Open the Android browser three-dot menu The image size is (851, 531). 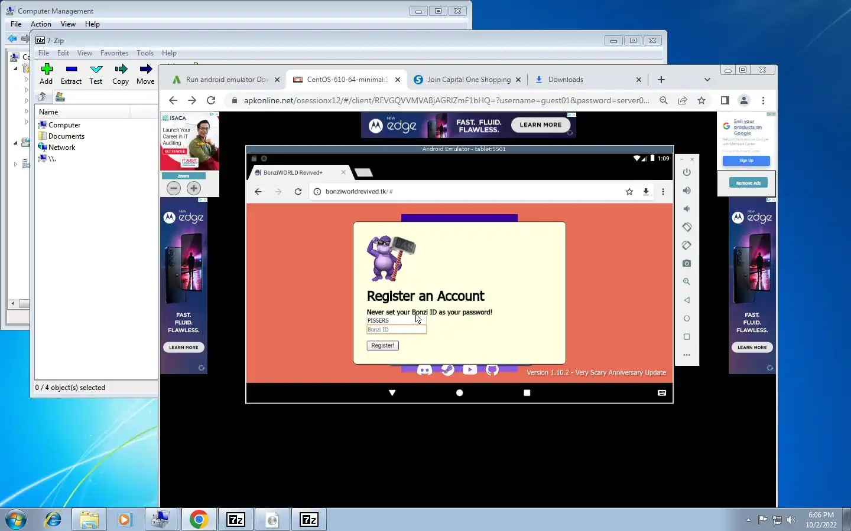tap(663, 192)
